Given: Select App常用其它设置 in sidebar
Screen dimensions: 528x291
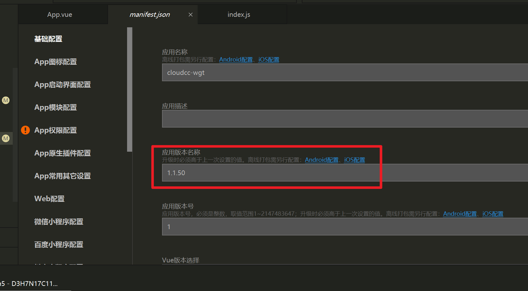Looking at the screenshot, I should 62,176.
